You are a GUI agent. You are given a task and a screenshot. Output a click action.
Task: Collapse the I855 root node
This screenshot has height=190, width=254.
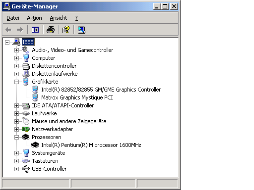click(x=7, y=42)
